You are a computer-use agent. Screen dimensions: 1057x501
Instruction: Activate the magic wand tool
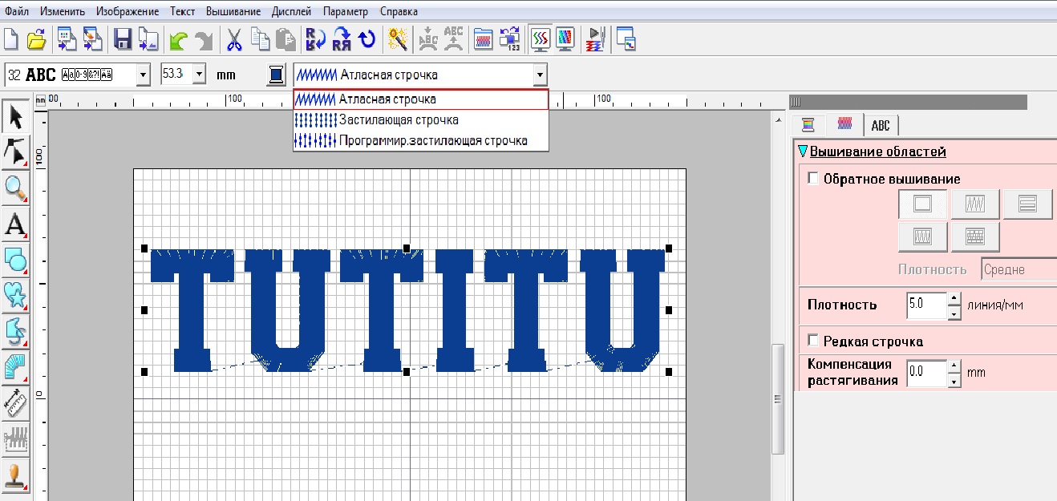(396, 39)
